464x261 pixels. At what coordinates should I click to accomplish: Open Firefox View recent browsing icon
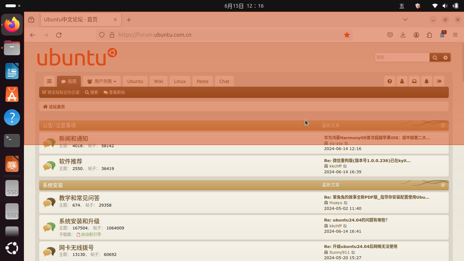click(x=31, y=20)
